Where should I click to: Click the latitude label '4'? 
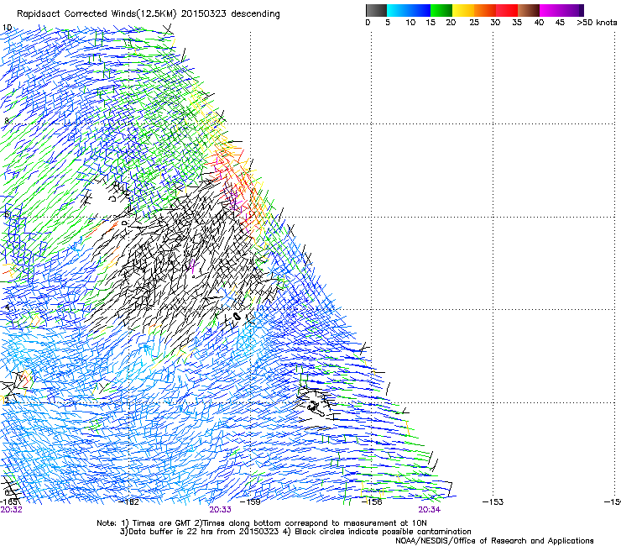pyautogui.click(x=7, y=307)
